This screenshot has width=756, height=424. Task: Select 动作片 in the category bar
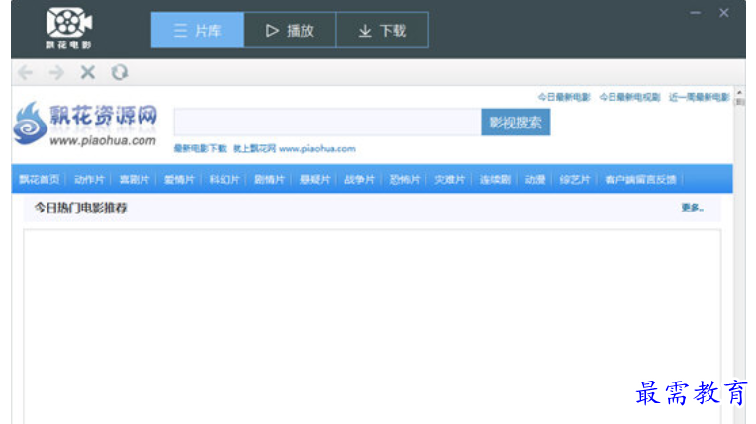[x=89, y=180]
